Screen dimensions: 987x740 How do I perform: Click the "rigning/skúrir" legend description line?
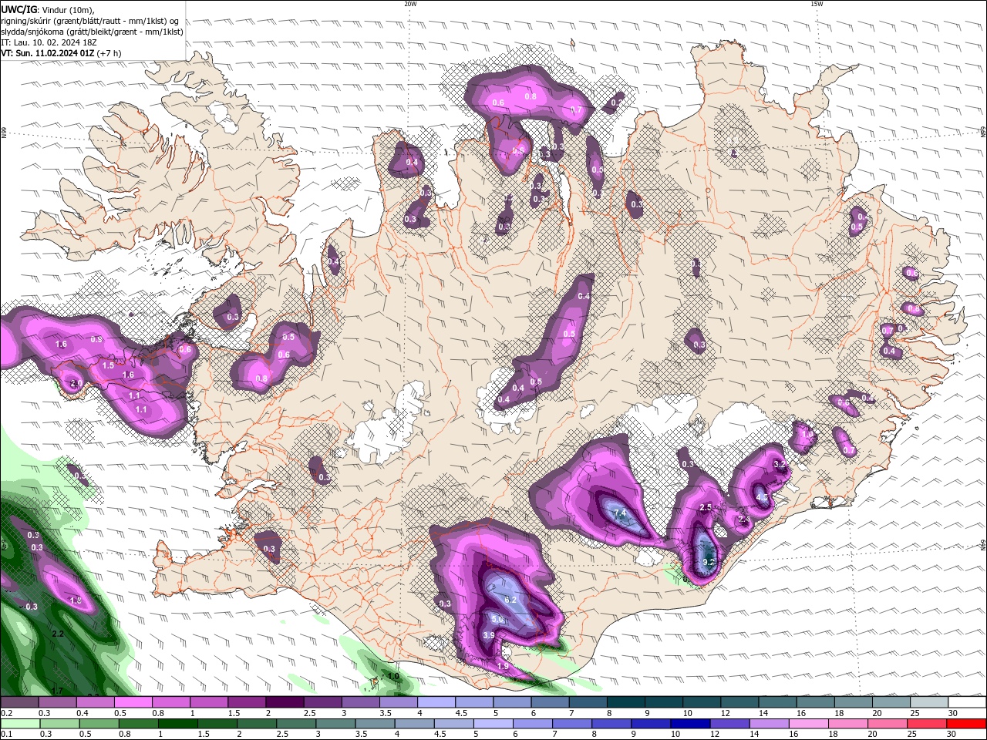(x=89, y=21)
